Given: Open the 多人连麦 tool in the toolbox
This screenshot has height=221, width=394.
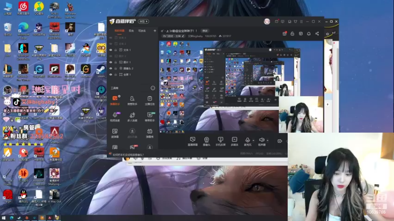Looking at the screenshot, I should click(x=132, y=117).
